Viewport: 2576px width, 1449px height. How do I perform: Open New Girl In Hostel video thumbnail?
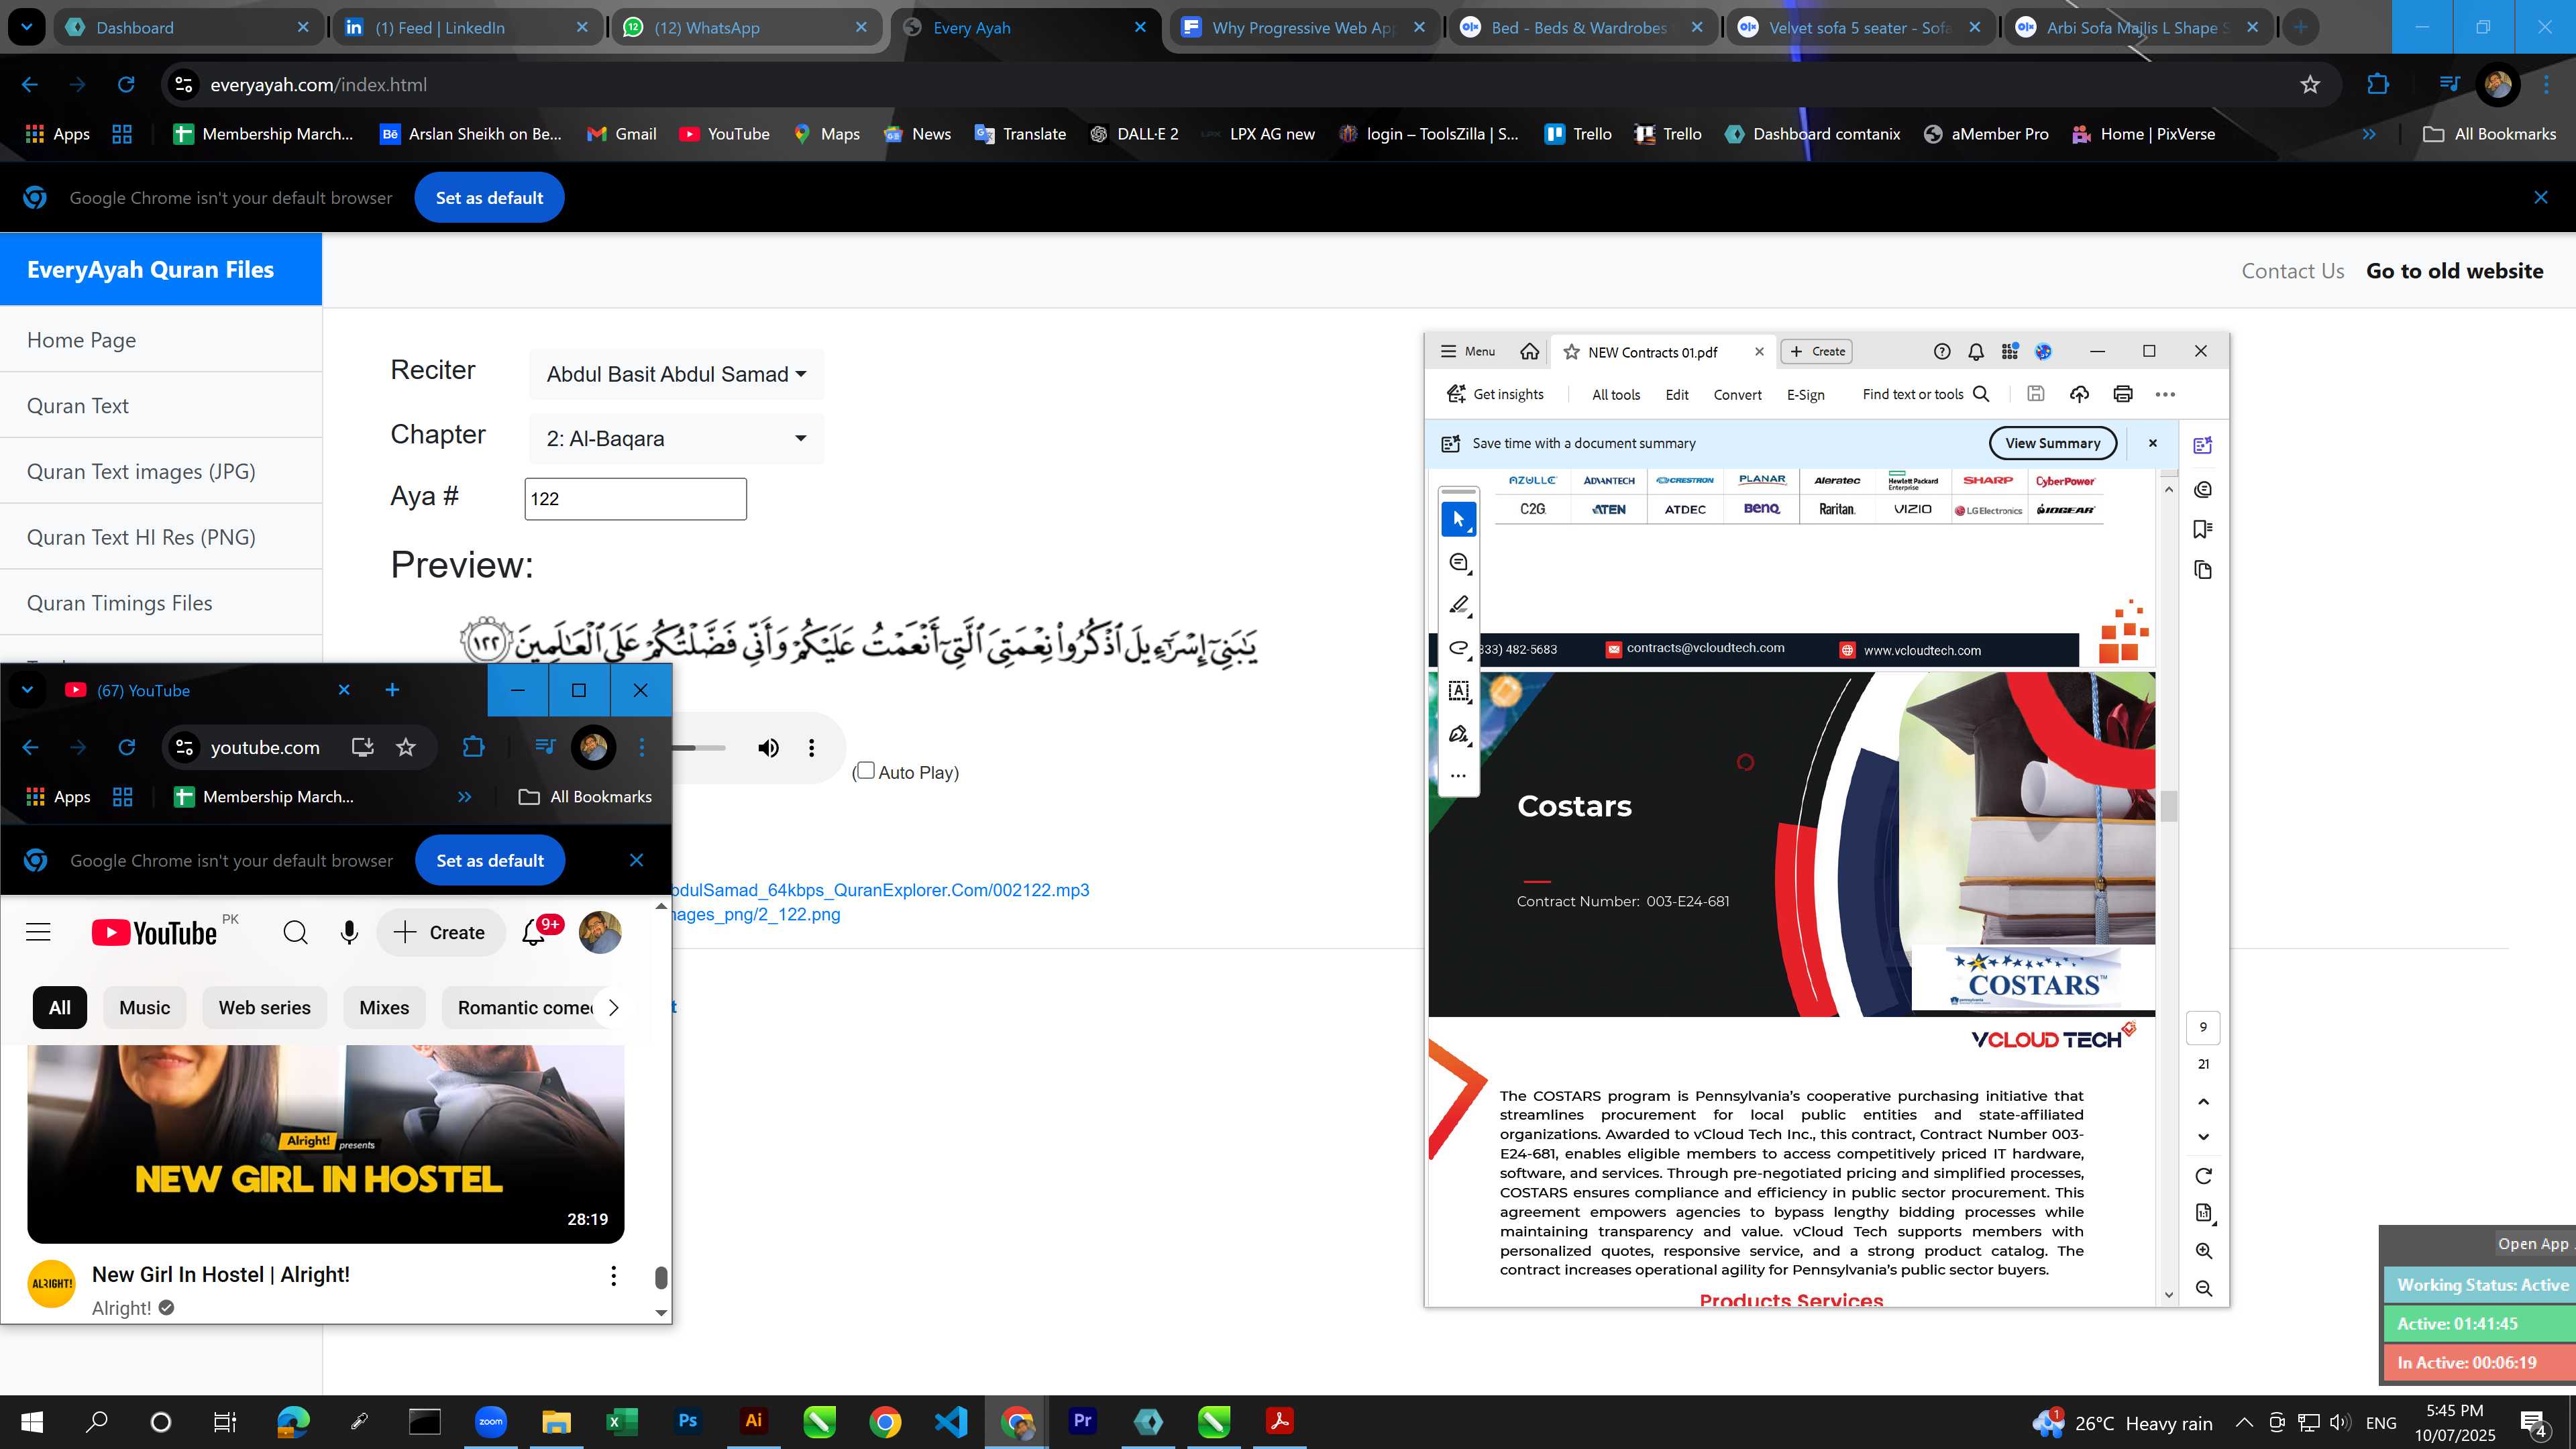(x=325, y=1144)
